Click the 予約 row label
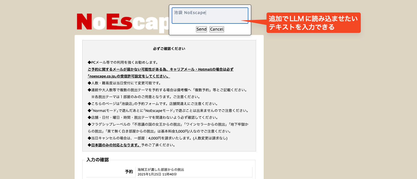This screenshot has width=417, height=179. (129, 172)
